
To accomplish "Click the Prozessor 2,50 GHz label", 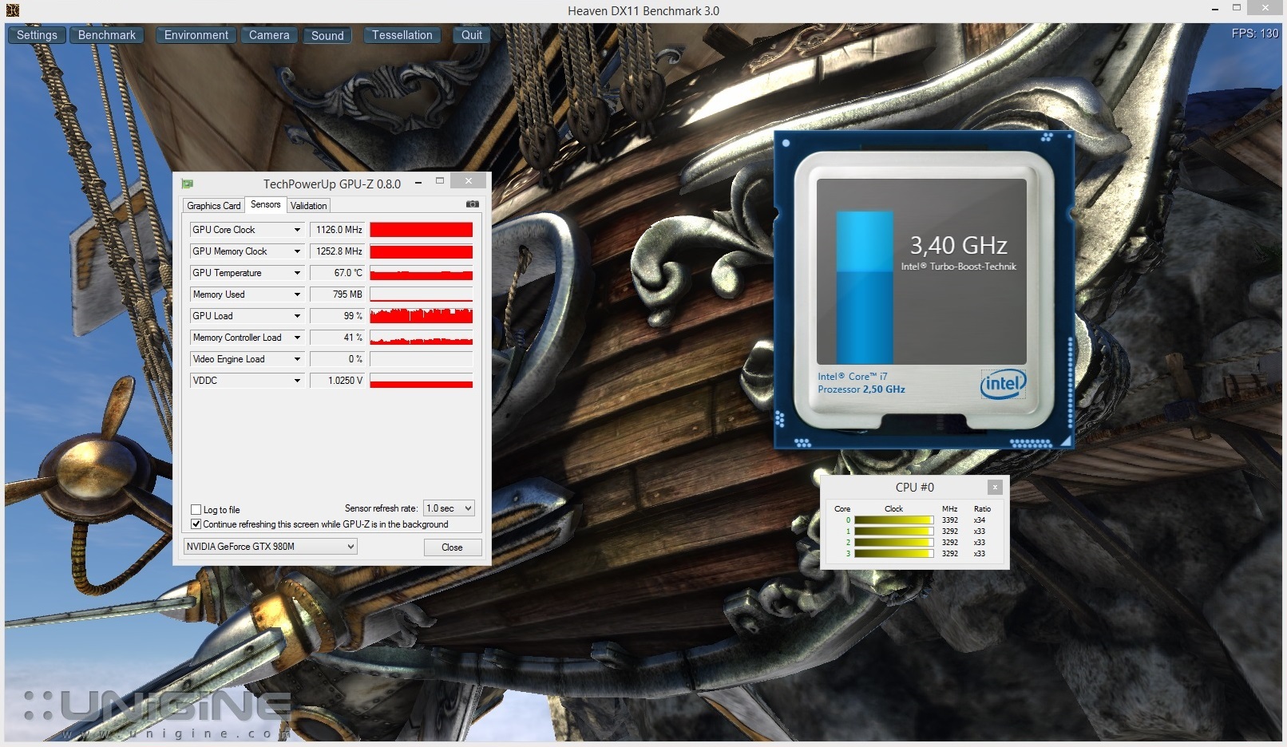I will click(861, 389).
